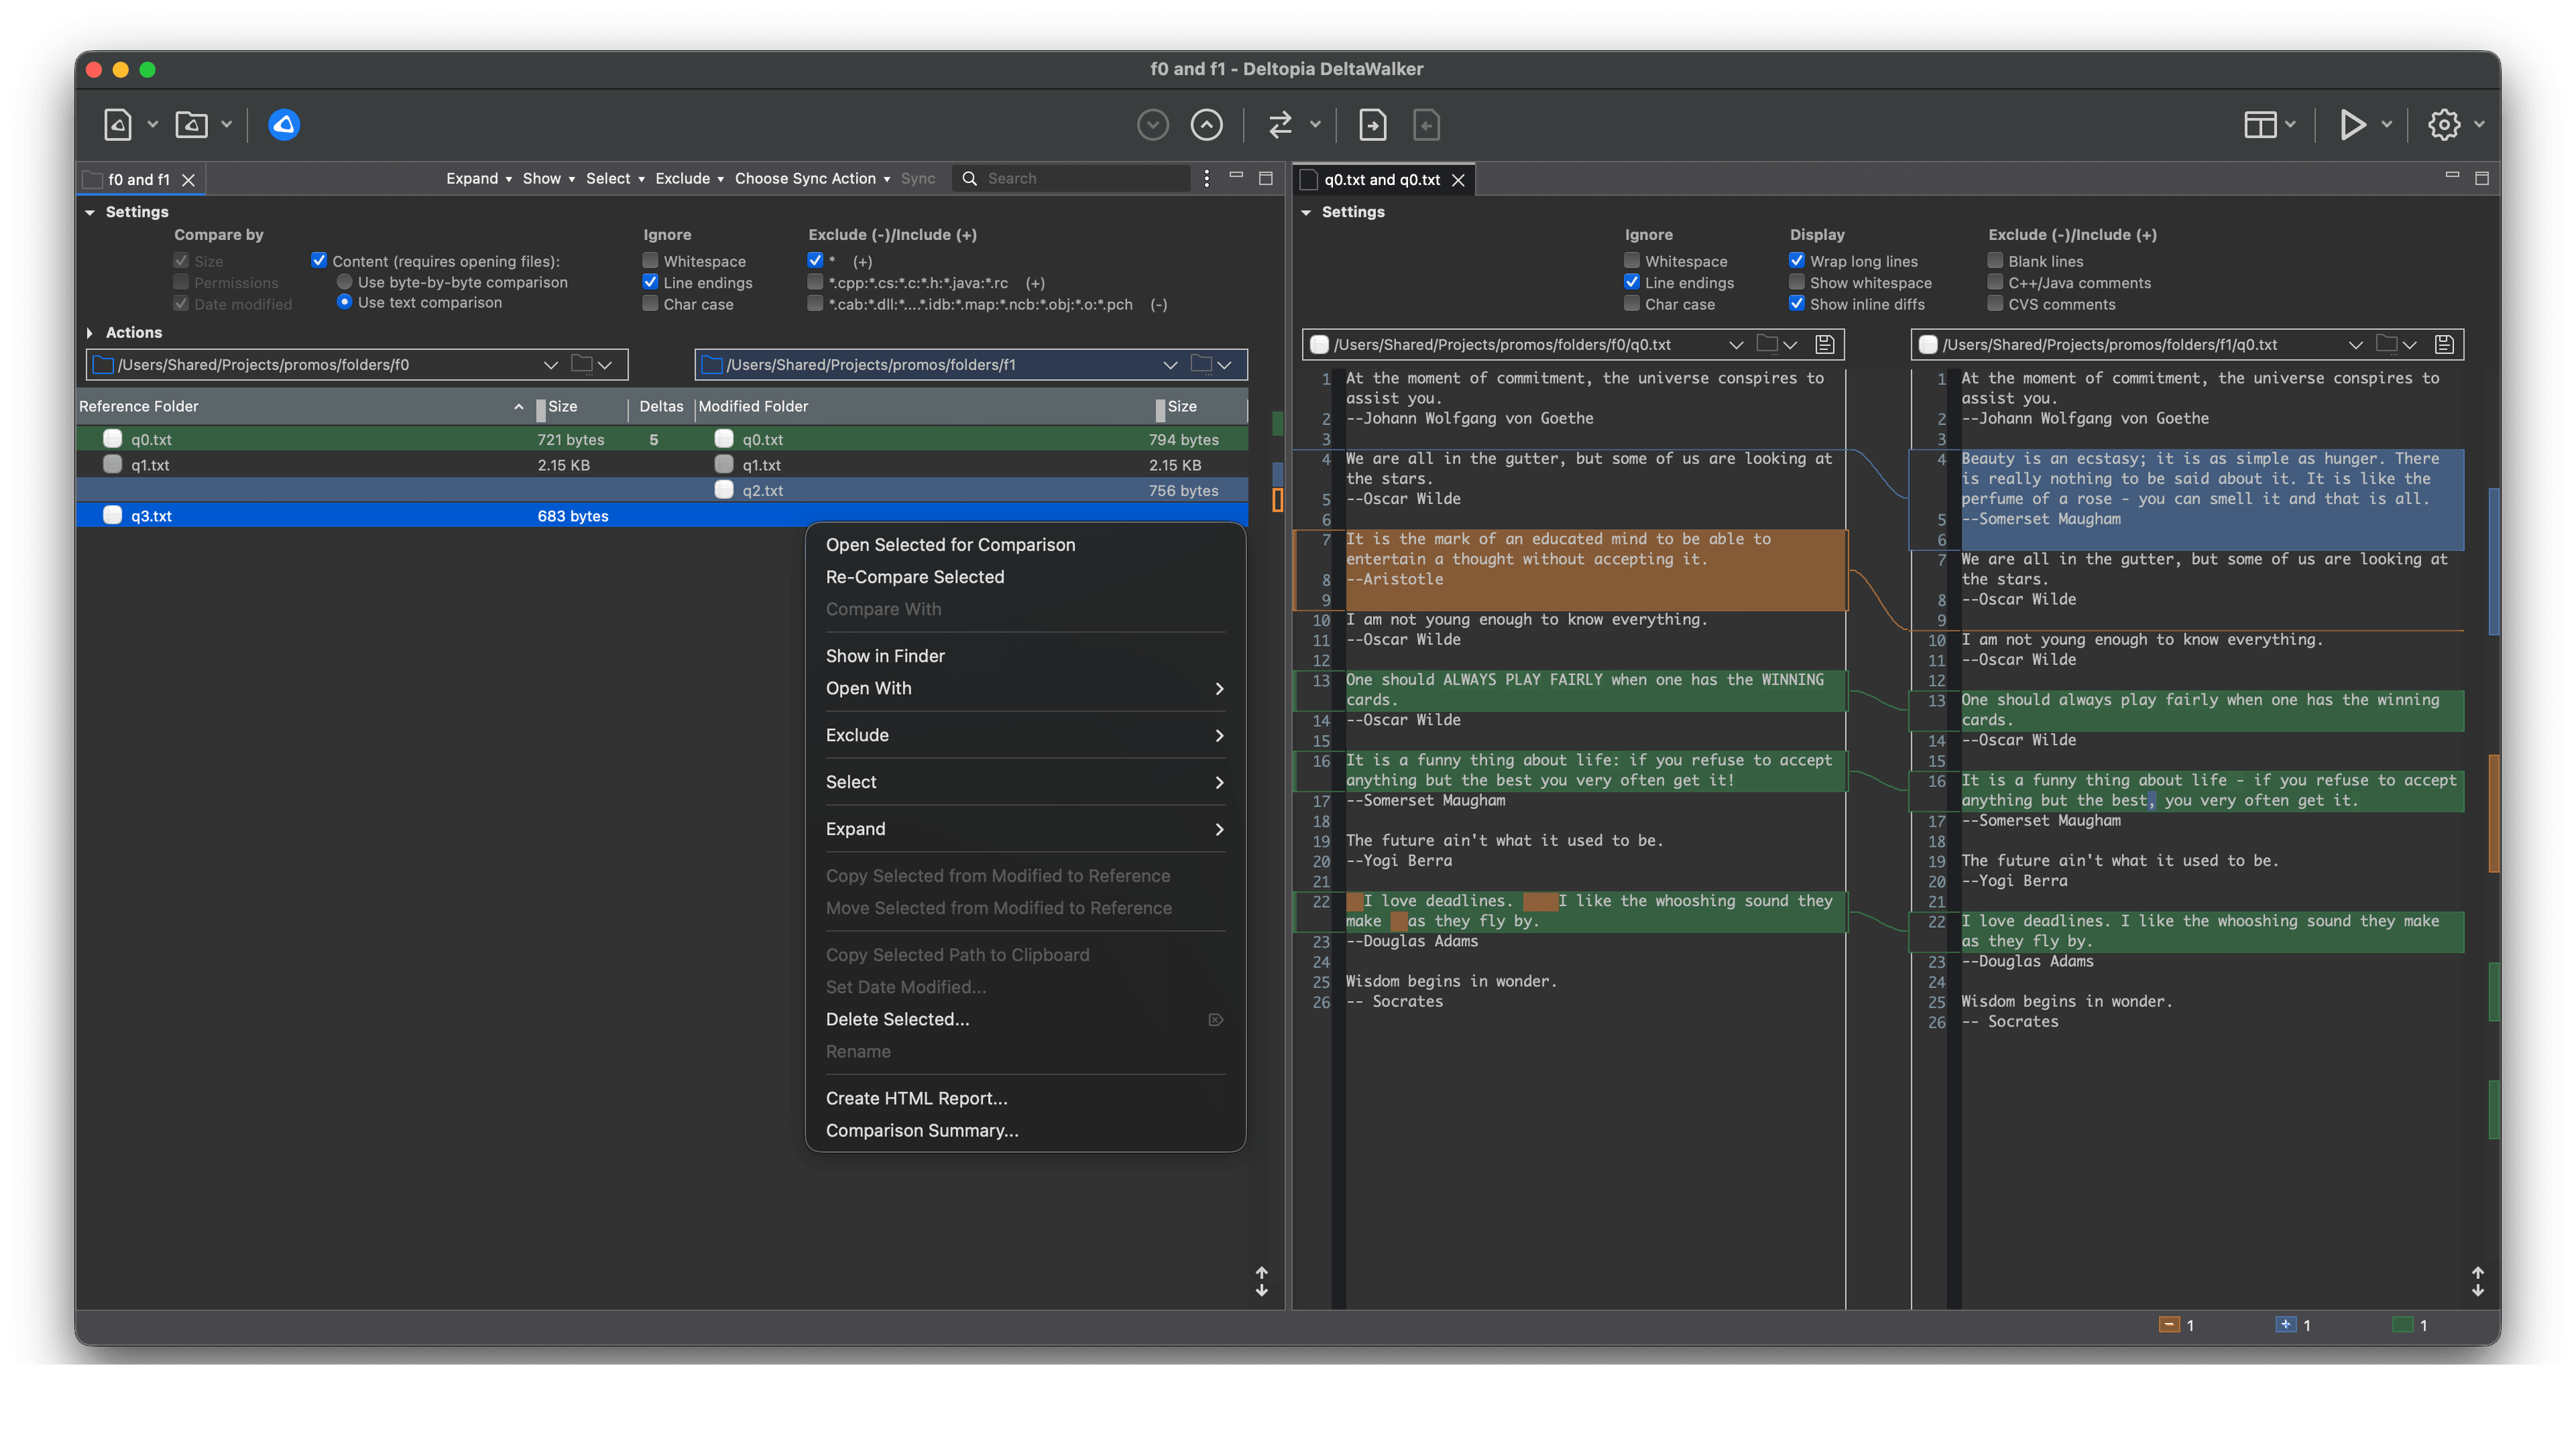Viewport: 2576px width, 1445px height.
Task: Open the Open With submenu
Action: click(x=1025, y=687)
